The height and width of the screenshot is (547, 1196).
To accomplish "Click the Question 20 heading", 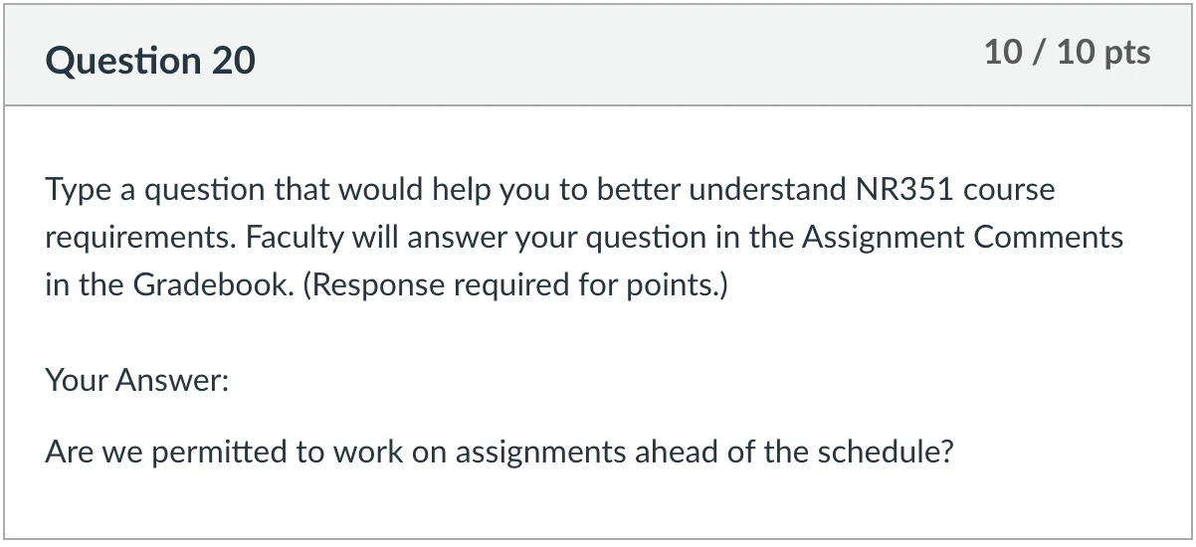I will [150, 61].
